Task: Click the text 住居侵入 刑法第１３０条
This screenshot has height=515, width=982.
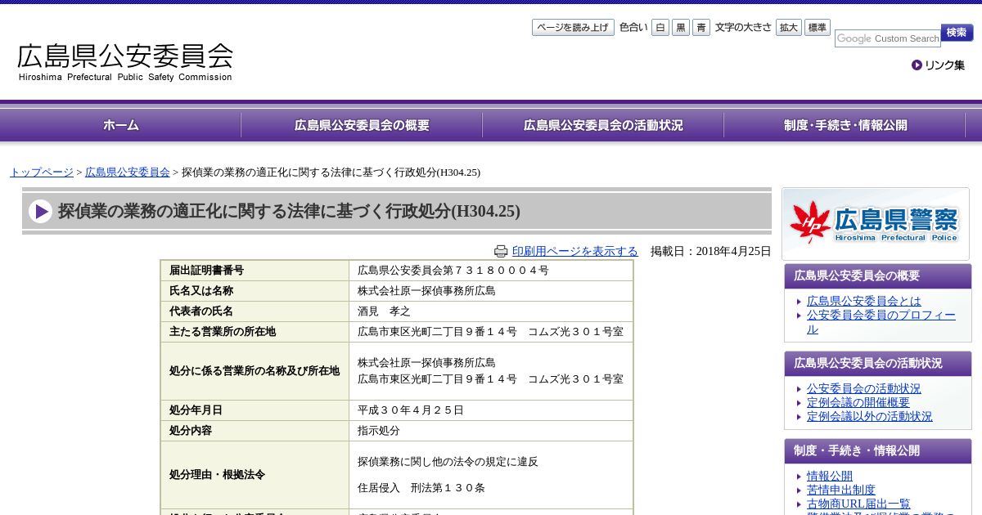Action: click(421, 488)
